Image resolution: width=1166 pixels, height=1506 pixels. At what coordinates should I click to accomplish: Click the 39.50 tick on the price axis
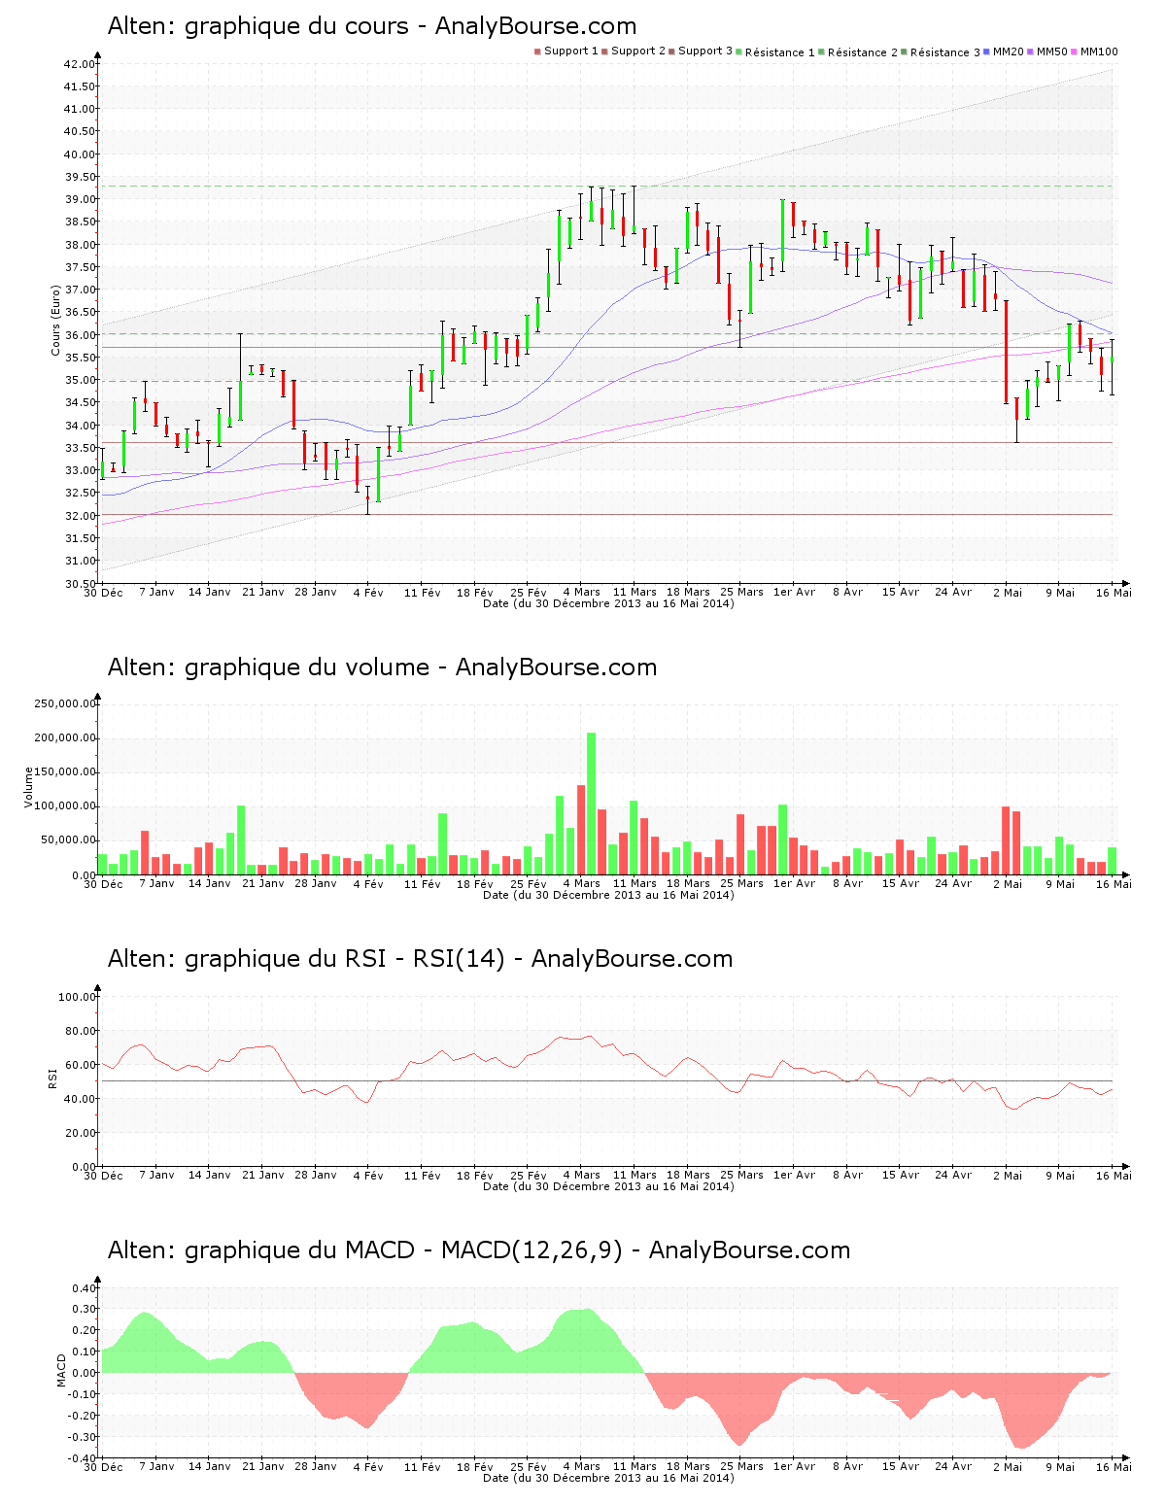81,177
